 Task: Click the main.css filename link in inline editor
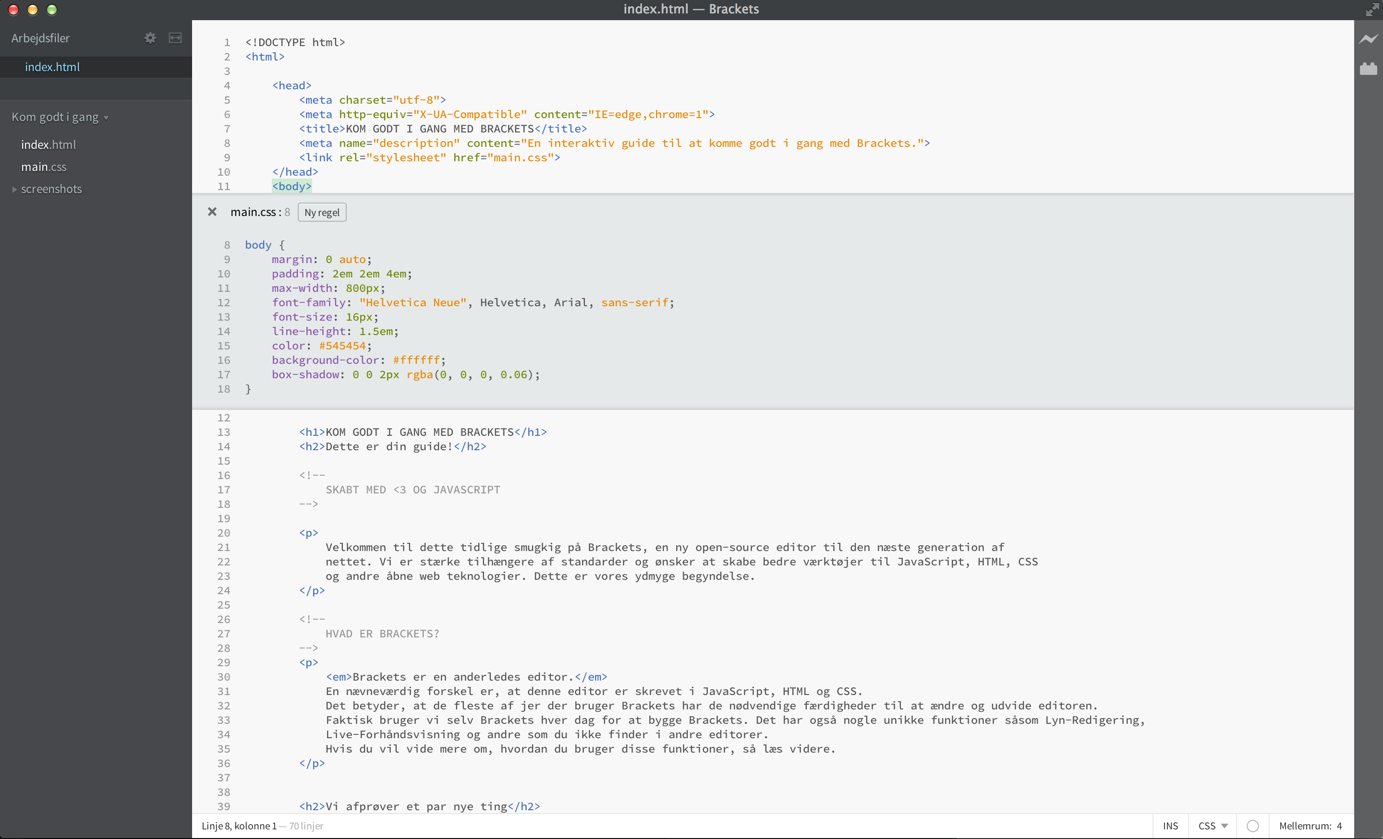[253, 212]
